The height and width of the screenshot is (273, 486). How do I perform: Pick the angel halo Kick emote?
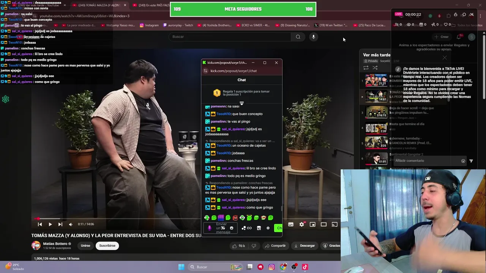point(249,218)
